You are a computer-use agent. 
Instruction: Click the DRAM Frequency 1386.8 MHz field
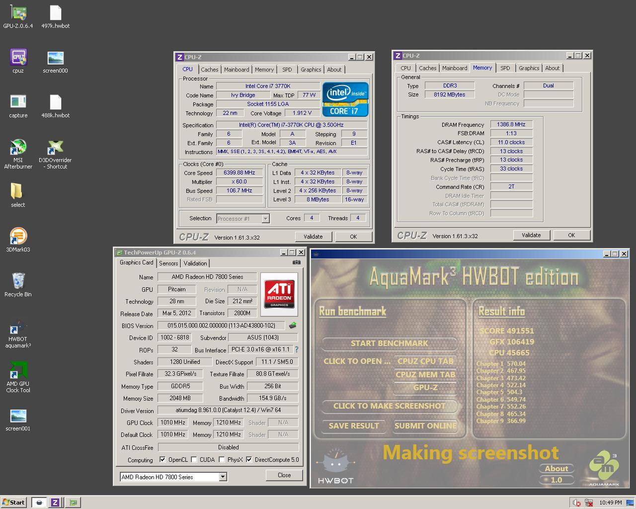point(511,124)
